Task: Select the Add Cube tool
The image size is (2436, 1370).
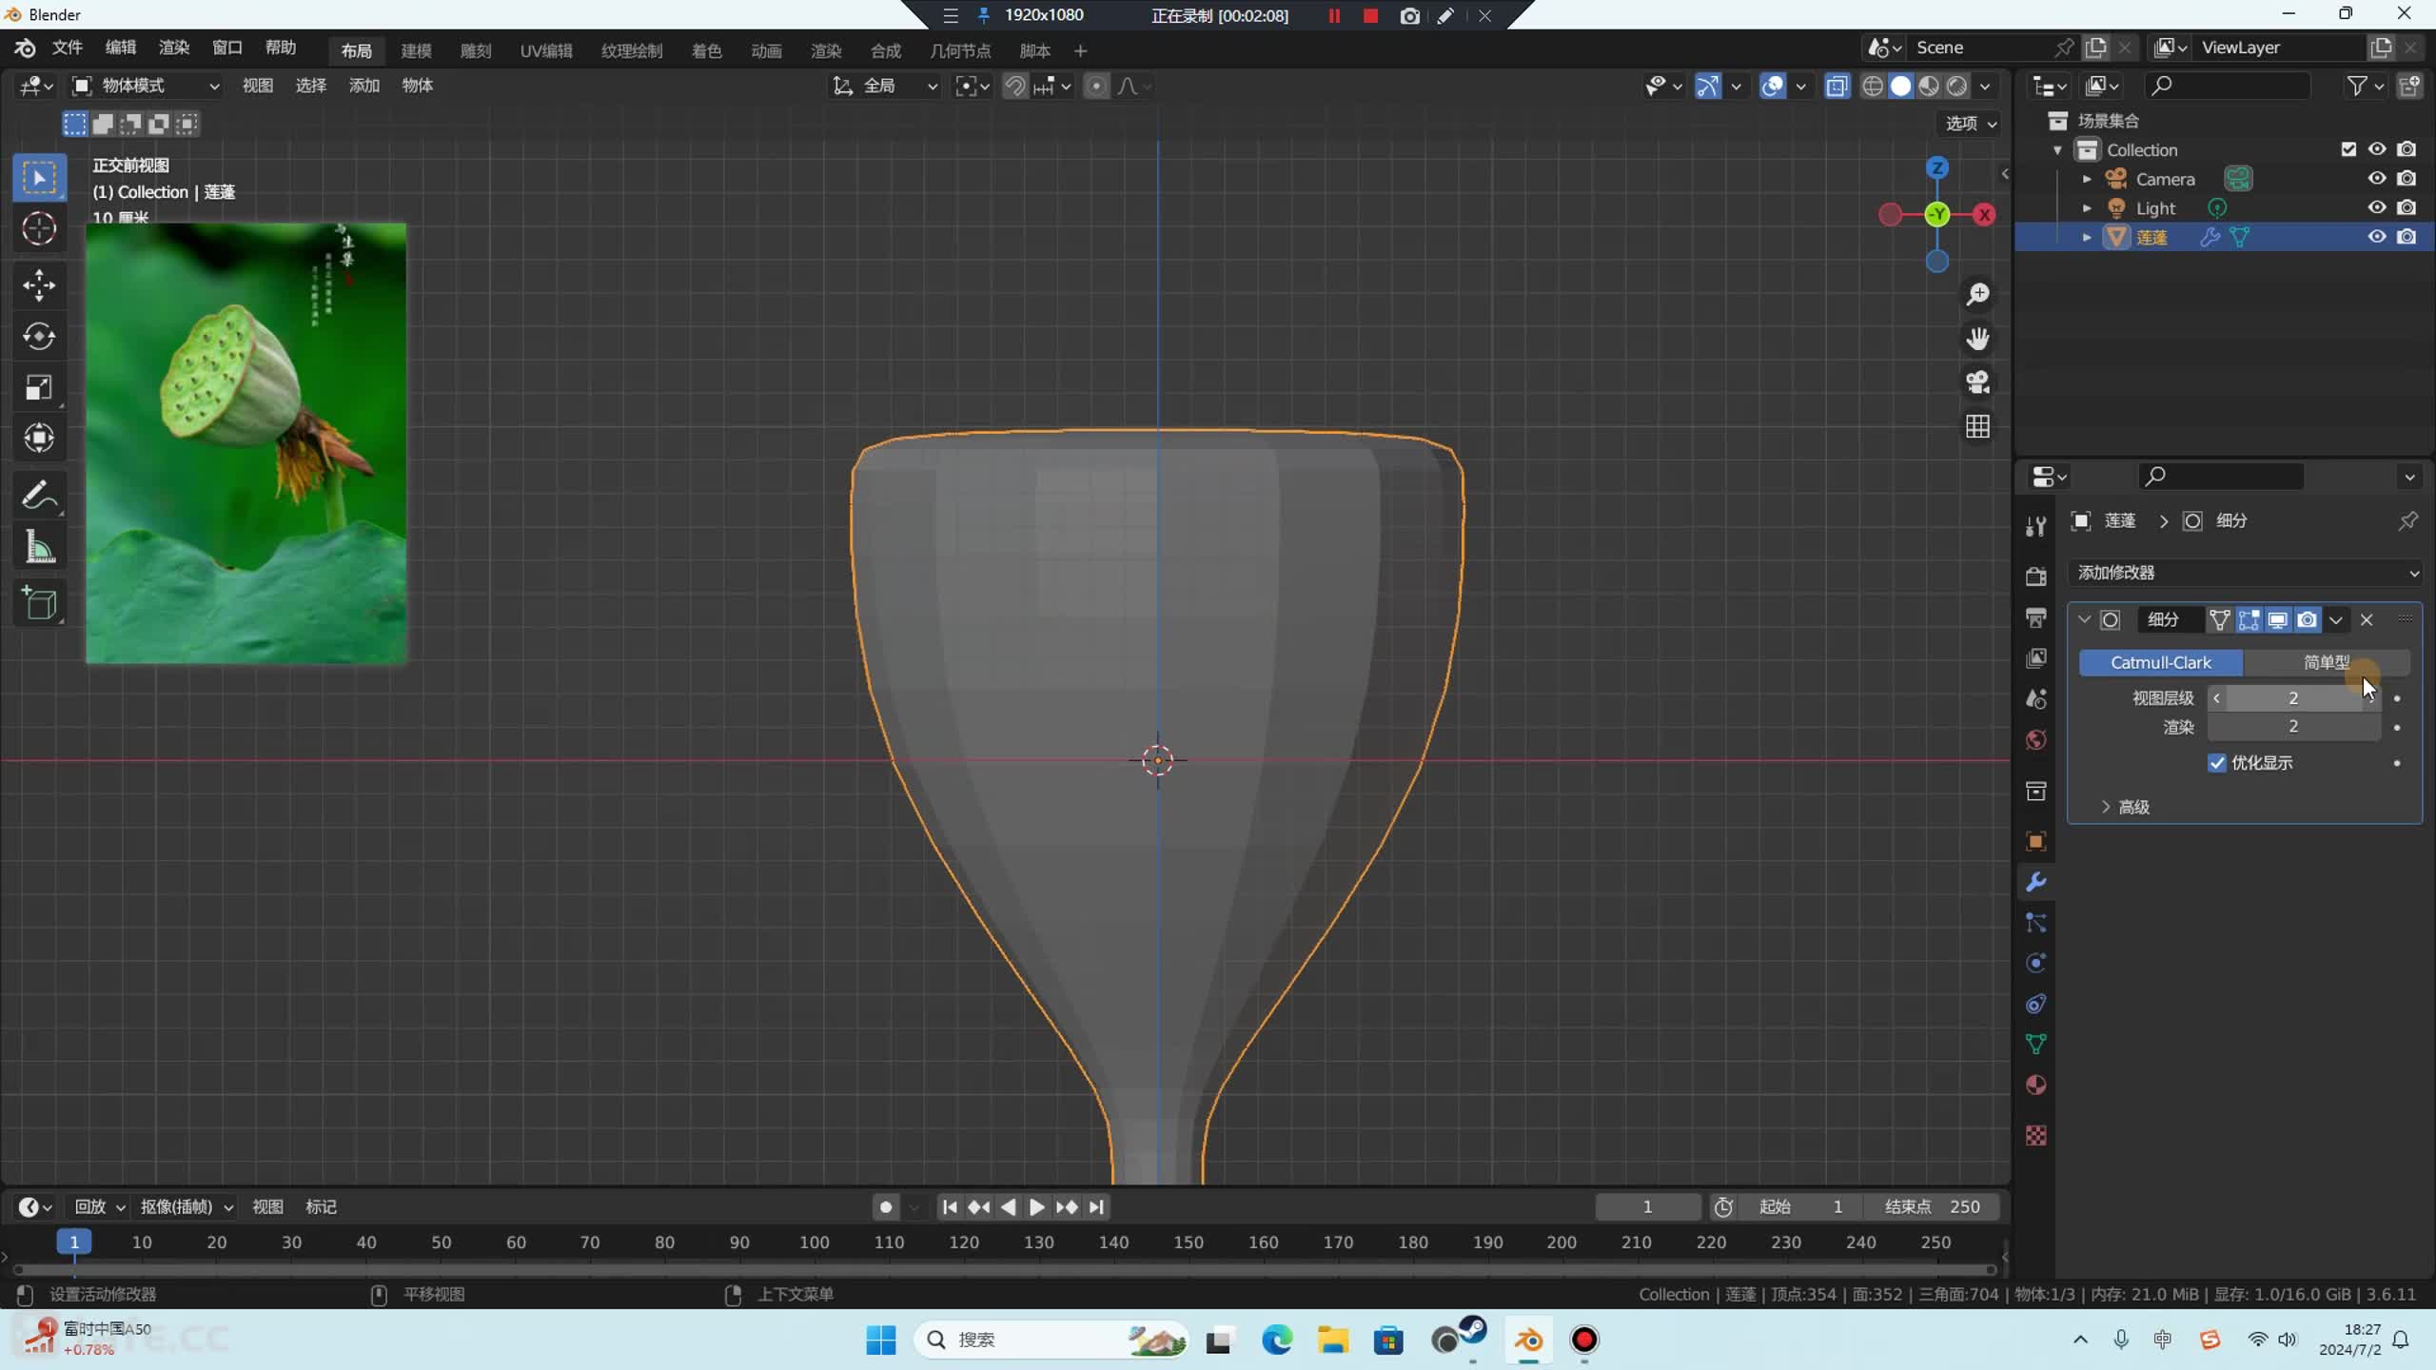Action: pyautogui.click(x=39, y=603)
